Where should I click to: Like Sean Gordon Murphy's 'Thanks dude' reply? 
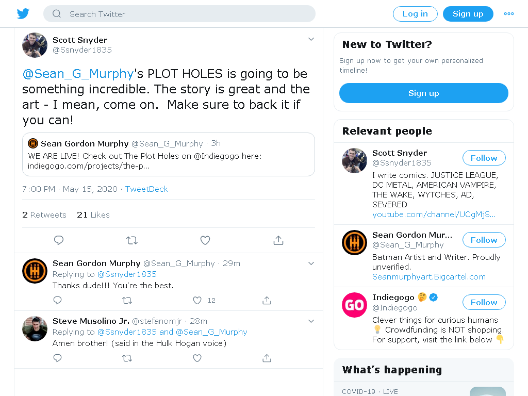click(x=197, y=300)
